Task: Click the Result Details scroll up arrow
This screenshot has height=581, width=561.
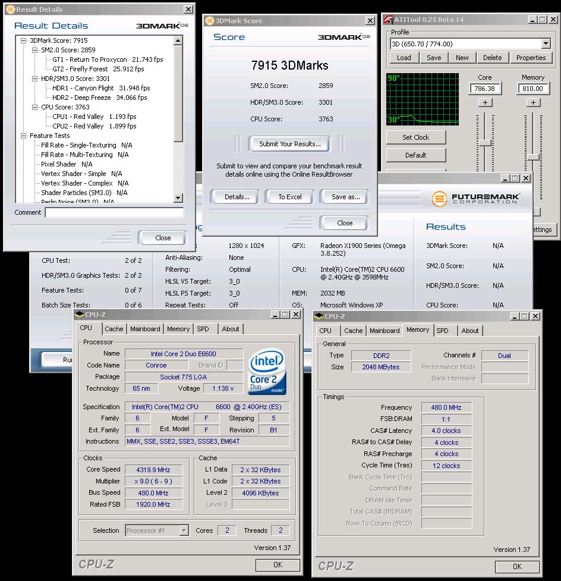Action: click(x=178, y=40)
